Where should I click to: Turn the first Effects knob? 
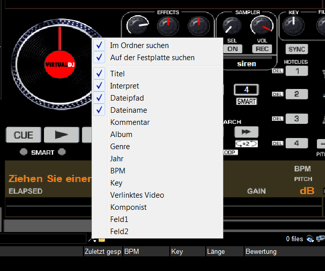pos(137,26)
